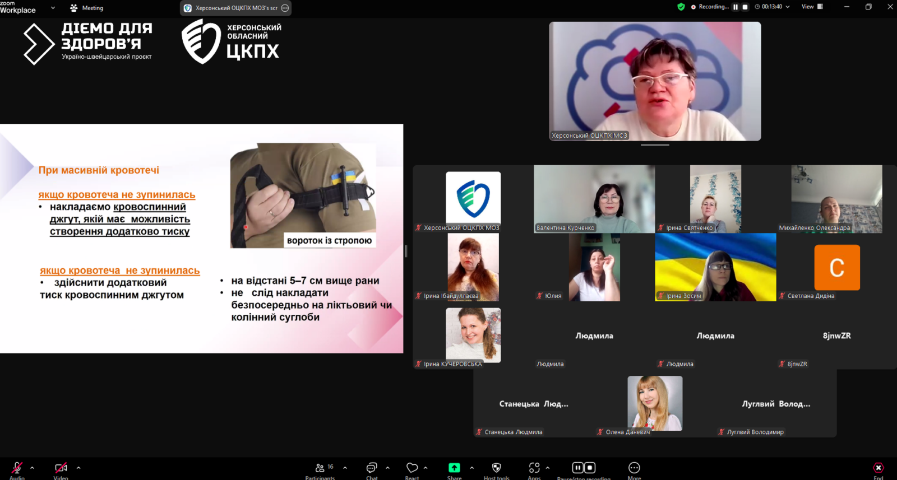Turn on the video camera

click(x=61, y=468)
